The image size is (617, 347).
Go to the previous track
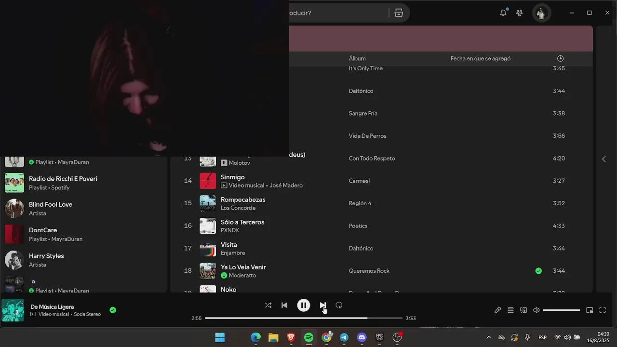tap(284, 305)
